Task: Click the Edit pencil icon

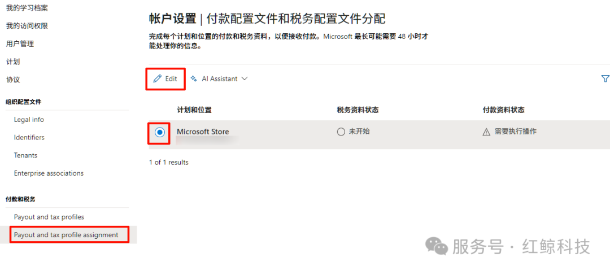Action: pos(157,79)
